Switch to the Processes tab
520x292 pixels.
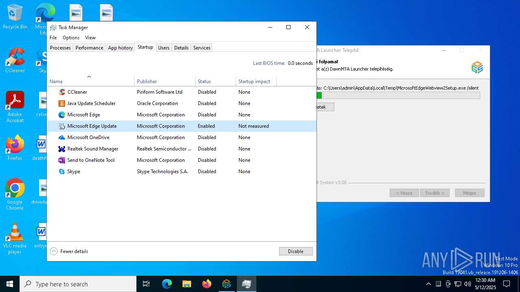60,48
